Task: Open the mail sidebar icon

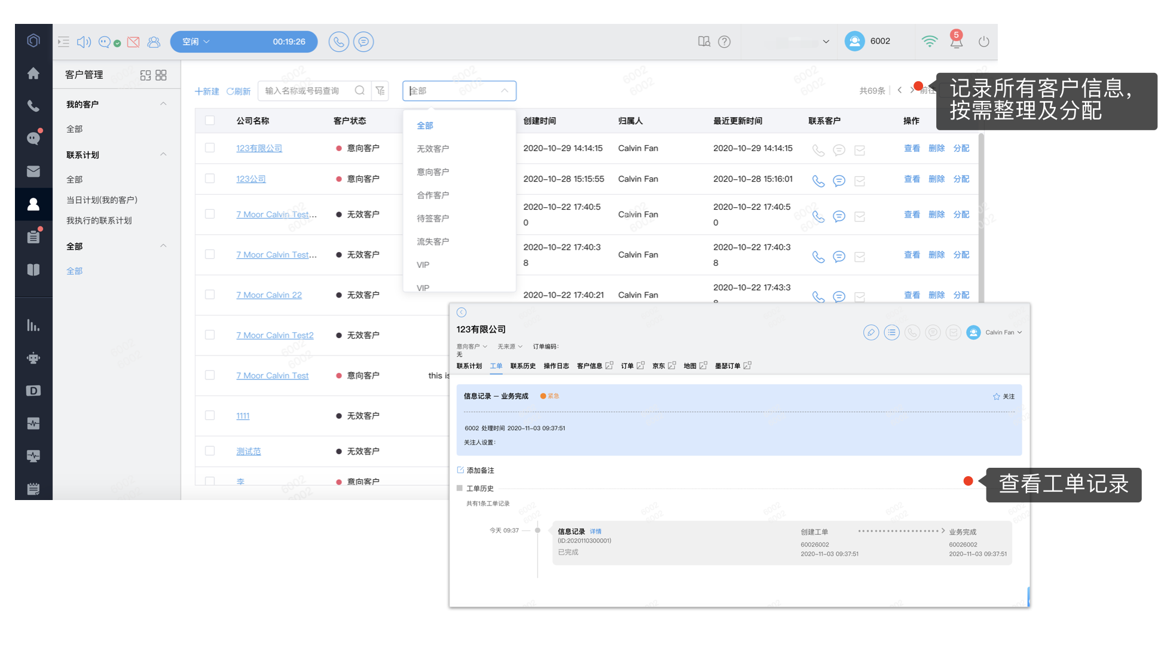Action: coord(33,171)
